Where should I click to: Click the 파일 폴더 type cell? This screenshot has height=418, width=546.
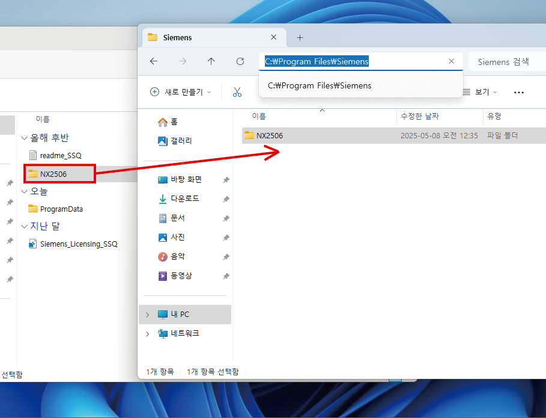503,135
